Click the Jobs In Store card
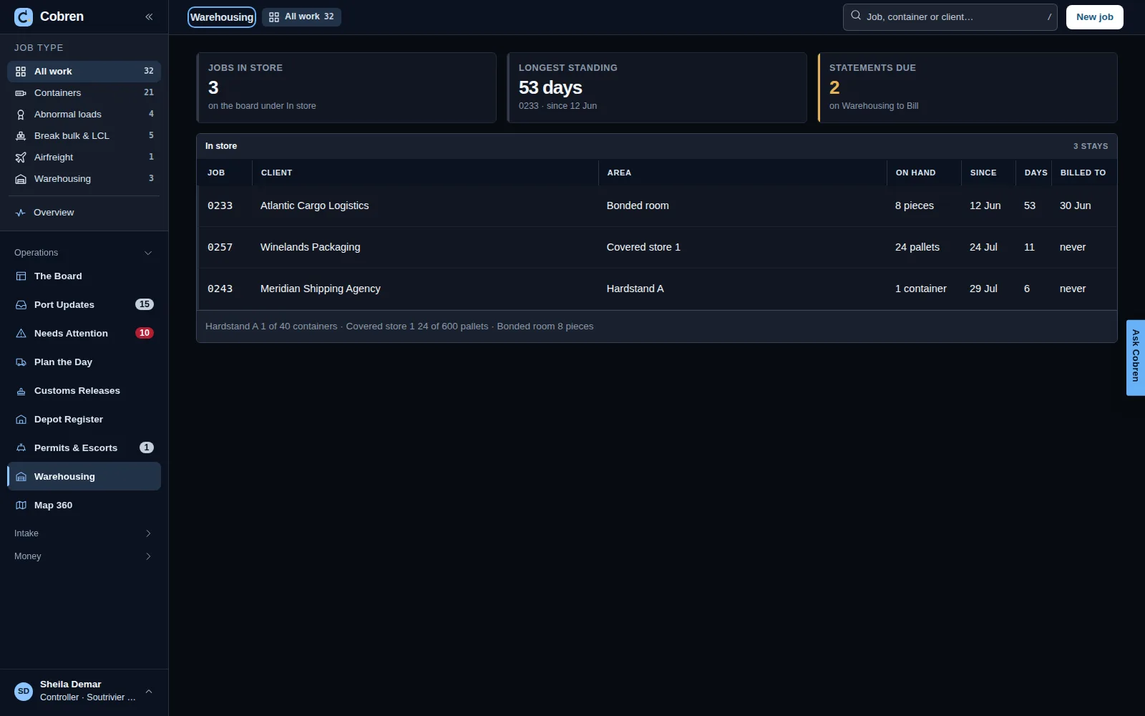1145x716 pixels. pos(346,87)
